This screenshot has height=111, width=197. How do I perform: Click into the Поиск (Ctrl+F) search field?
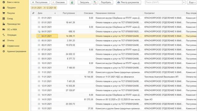point(163,2)
